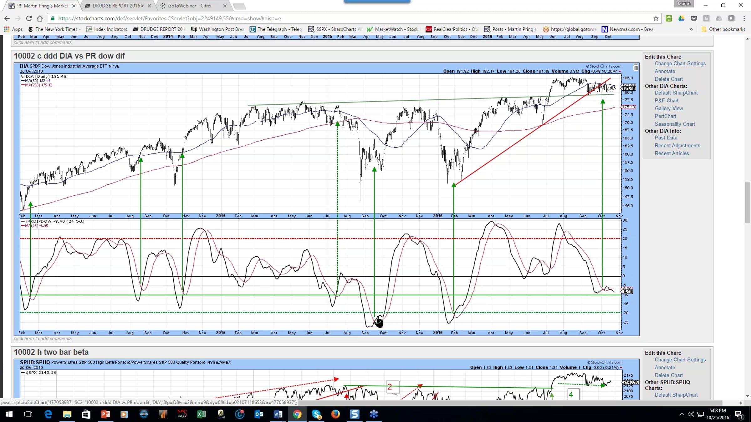Click the Pocket extension icon

click(694, 18)
